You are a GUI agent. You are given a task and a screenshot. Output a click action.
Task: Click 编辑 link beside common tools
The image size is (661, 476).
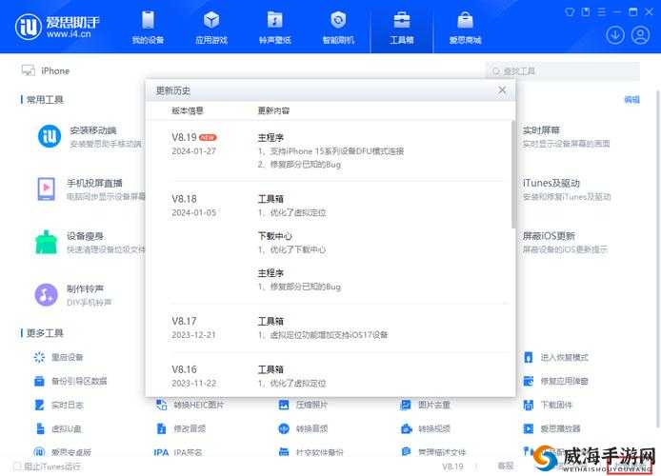click(x=631, y=100)
